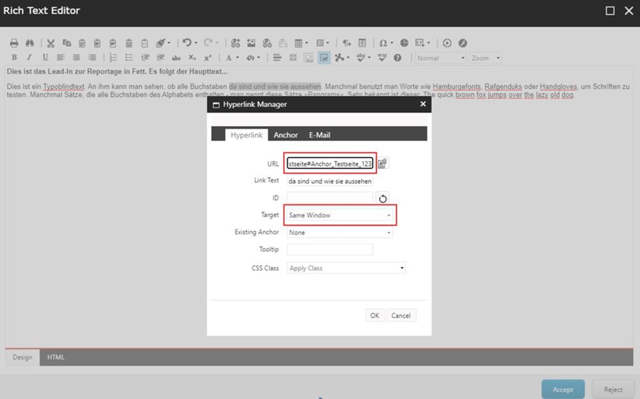Viewport: 640px width, 399px height.
Task: Click the Document Manager icon beside URL field
Action: point(383,163)
